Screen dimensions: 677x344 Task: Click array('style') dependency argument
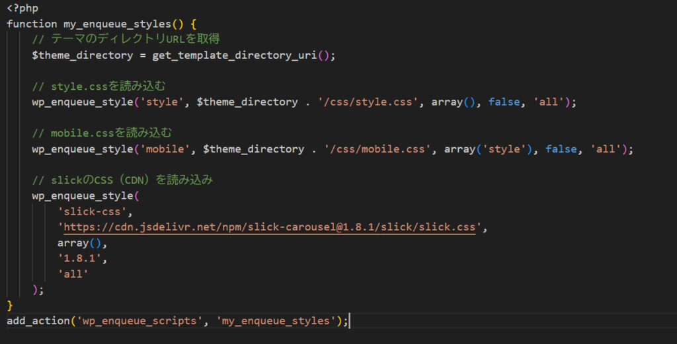click(x=488, y=149)
